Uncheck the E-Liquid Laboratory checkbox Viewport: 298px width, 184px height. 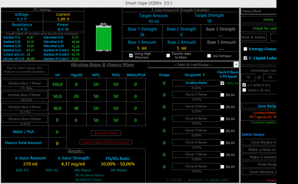[245, 58]
